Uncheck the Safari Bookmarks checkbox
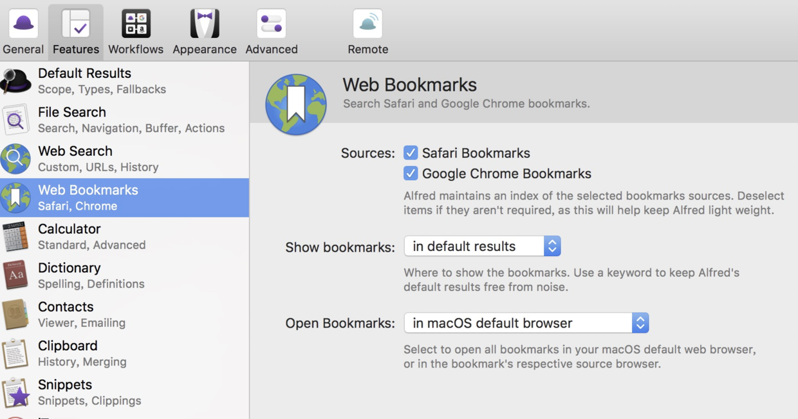 point(411,153)
